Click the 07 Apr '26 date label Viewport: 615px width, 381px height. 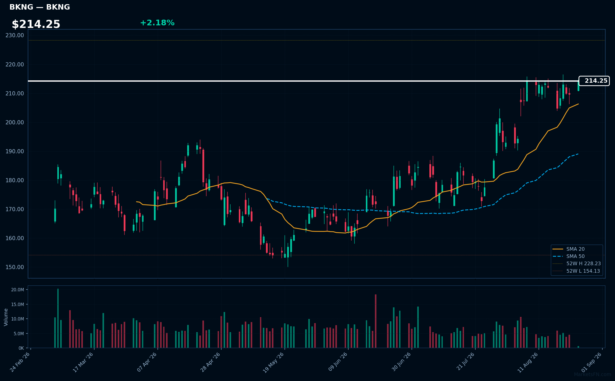147,362
